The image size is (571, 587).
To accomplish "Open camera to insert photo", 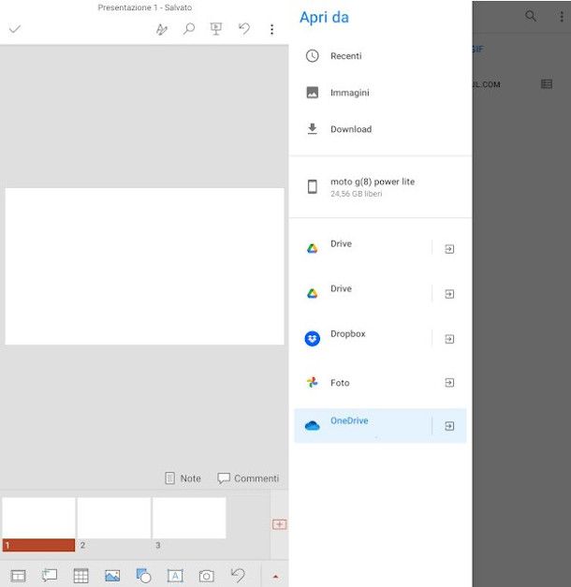I will [206, 576].
